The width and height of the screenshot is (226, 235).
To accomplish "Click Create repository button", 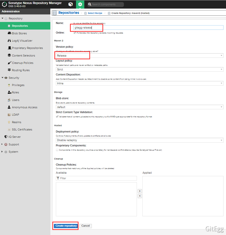I will (66, 226).
